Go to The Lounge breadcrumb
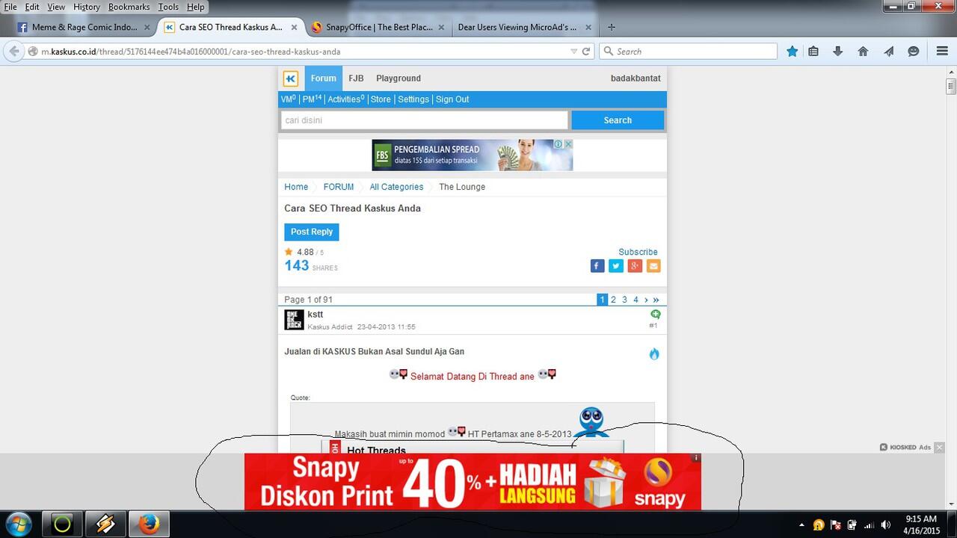The height and width of the screenshot is (538, 957). pos(462,187)
